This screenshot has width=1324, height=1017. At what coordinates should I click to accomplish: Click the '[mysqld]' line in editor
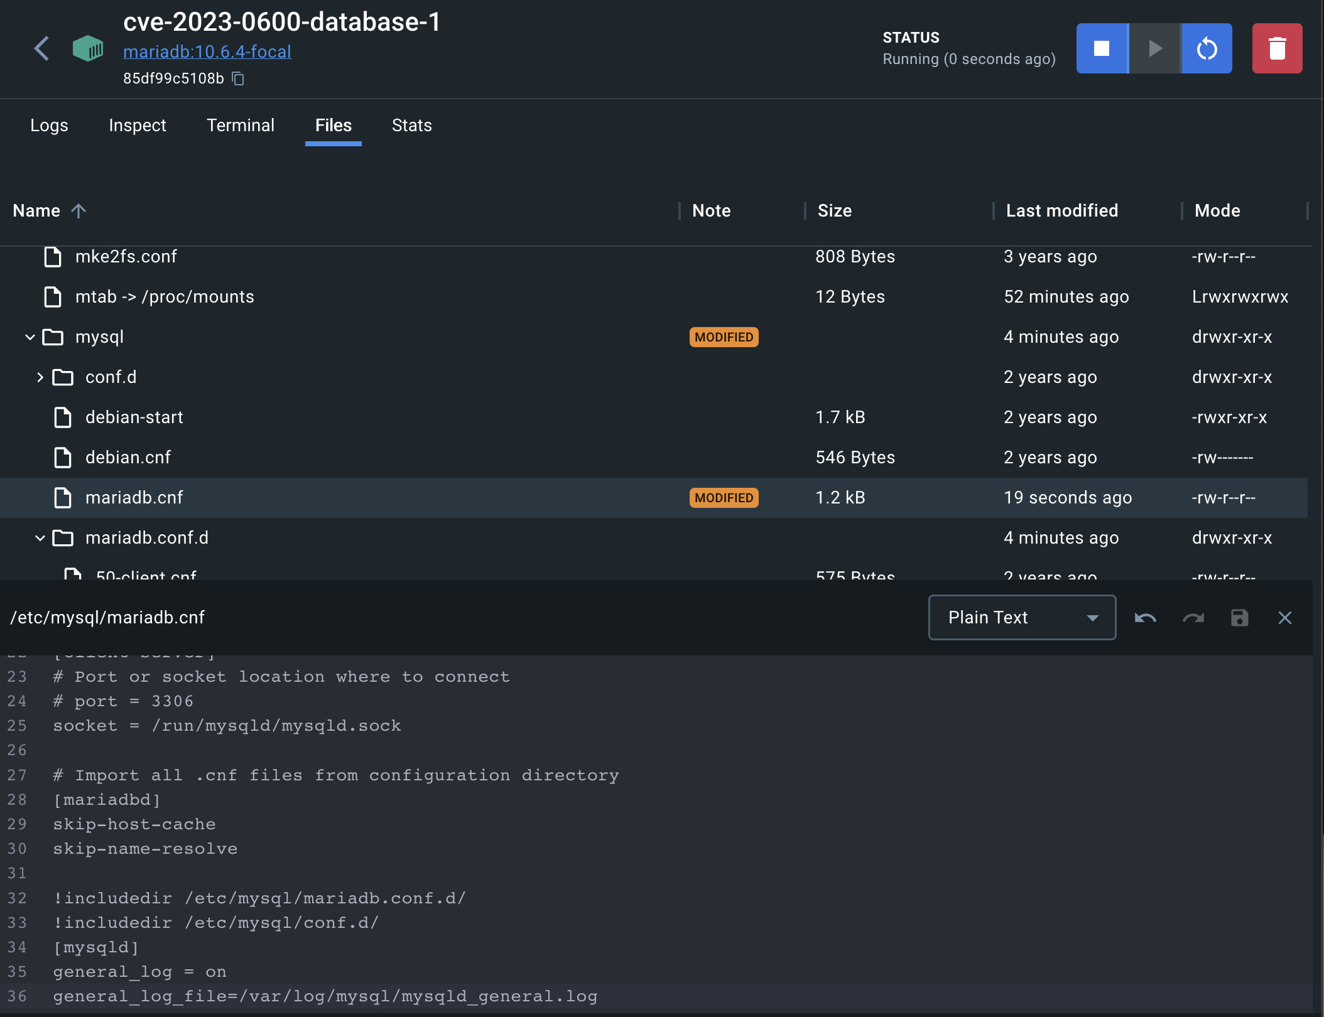pos(95,947)
